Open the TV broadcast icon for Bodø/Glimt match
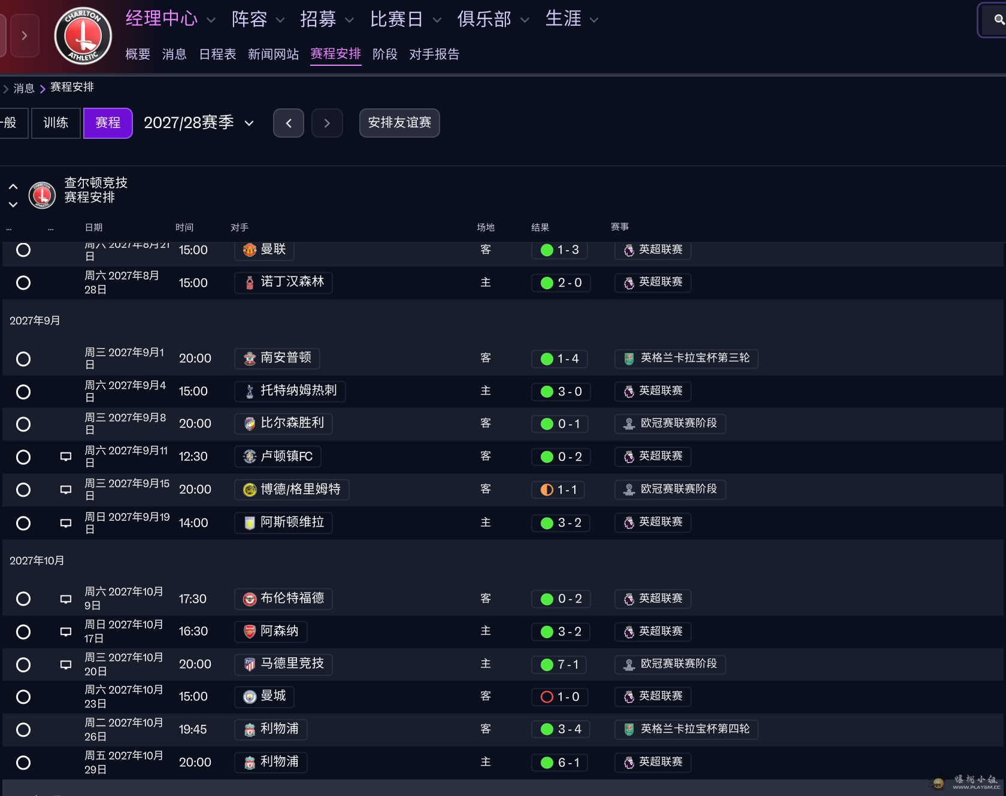 66,490
